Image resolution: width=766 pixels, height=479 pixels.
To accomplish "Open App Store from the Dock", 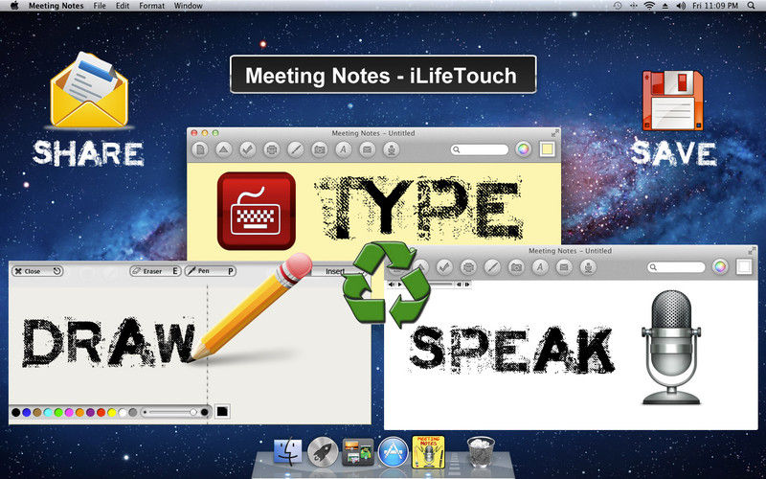I will [x=394, y=451].
